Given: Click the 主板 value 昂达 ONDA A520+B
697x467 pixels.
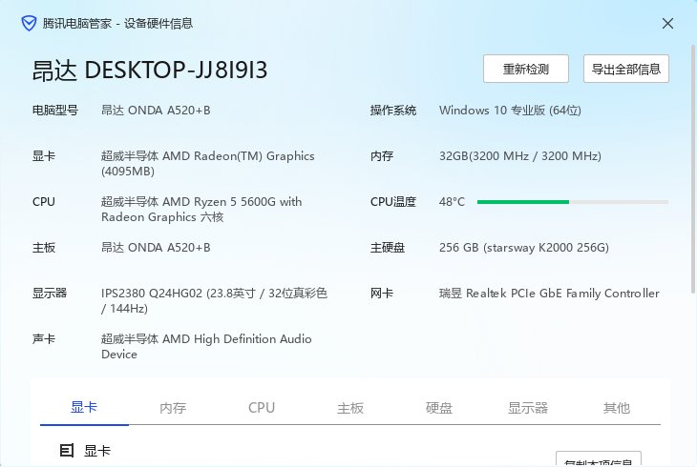Looking at the screenshot, I should [x=156, y=247].
